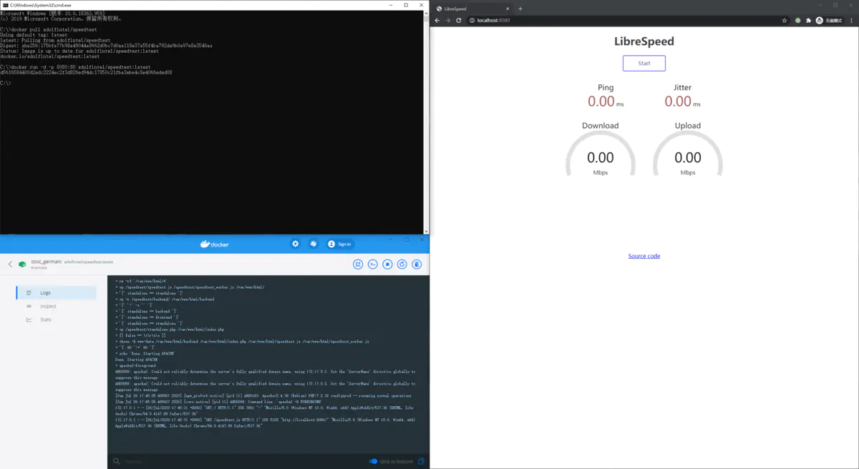View site information icon in address bar
The height and width of the screenshot is (469, 859).
point(472,20)
